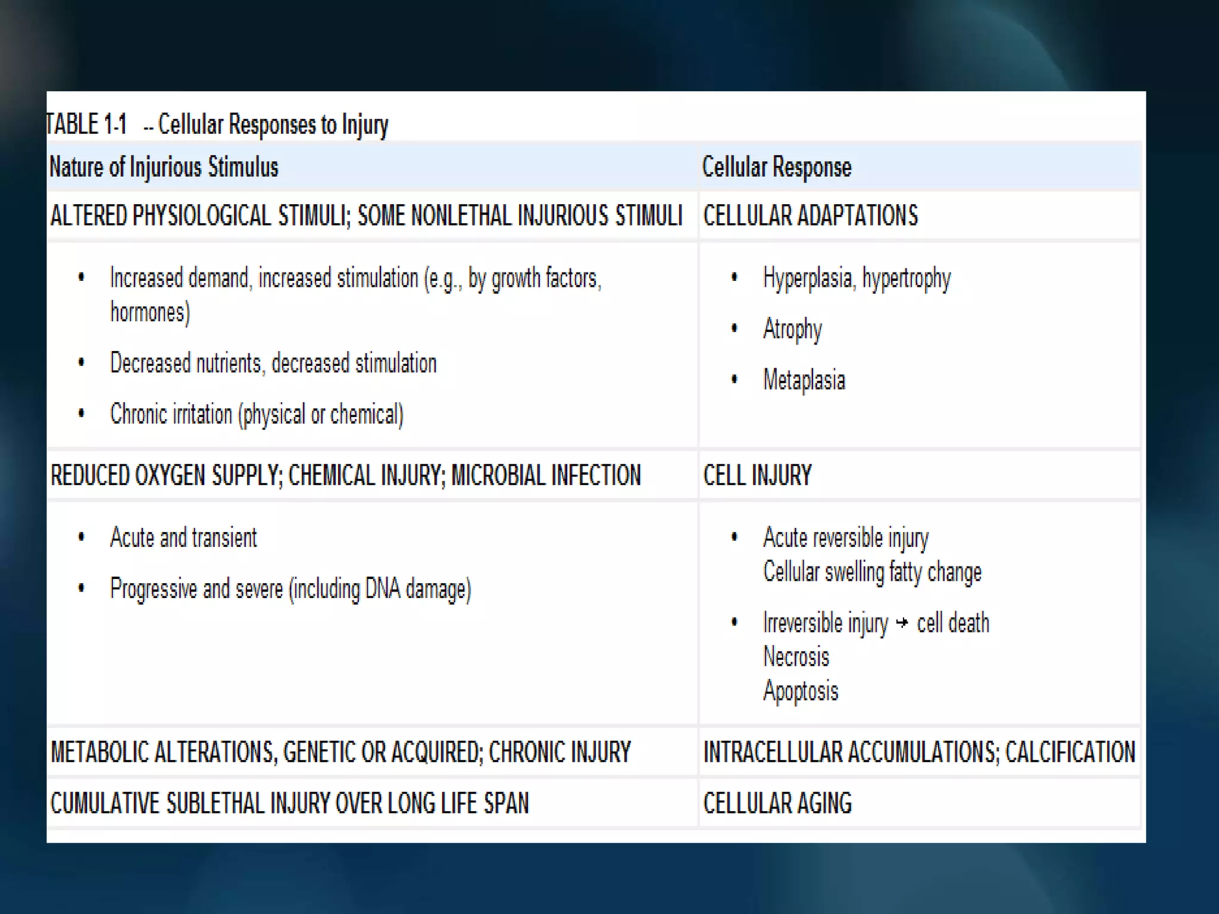Screen dimensions: 1219x914
Task: Click 'INTRACELLULAR ACCUMULATIONS; CALCIFICATION' cell
Action: (x=918, y=752)
